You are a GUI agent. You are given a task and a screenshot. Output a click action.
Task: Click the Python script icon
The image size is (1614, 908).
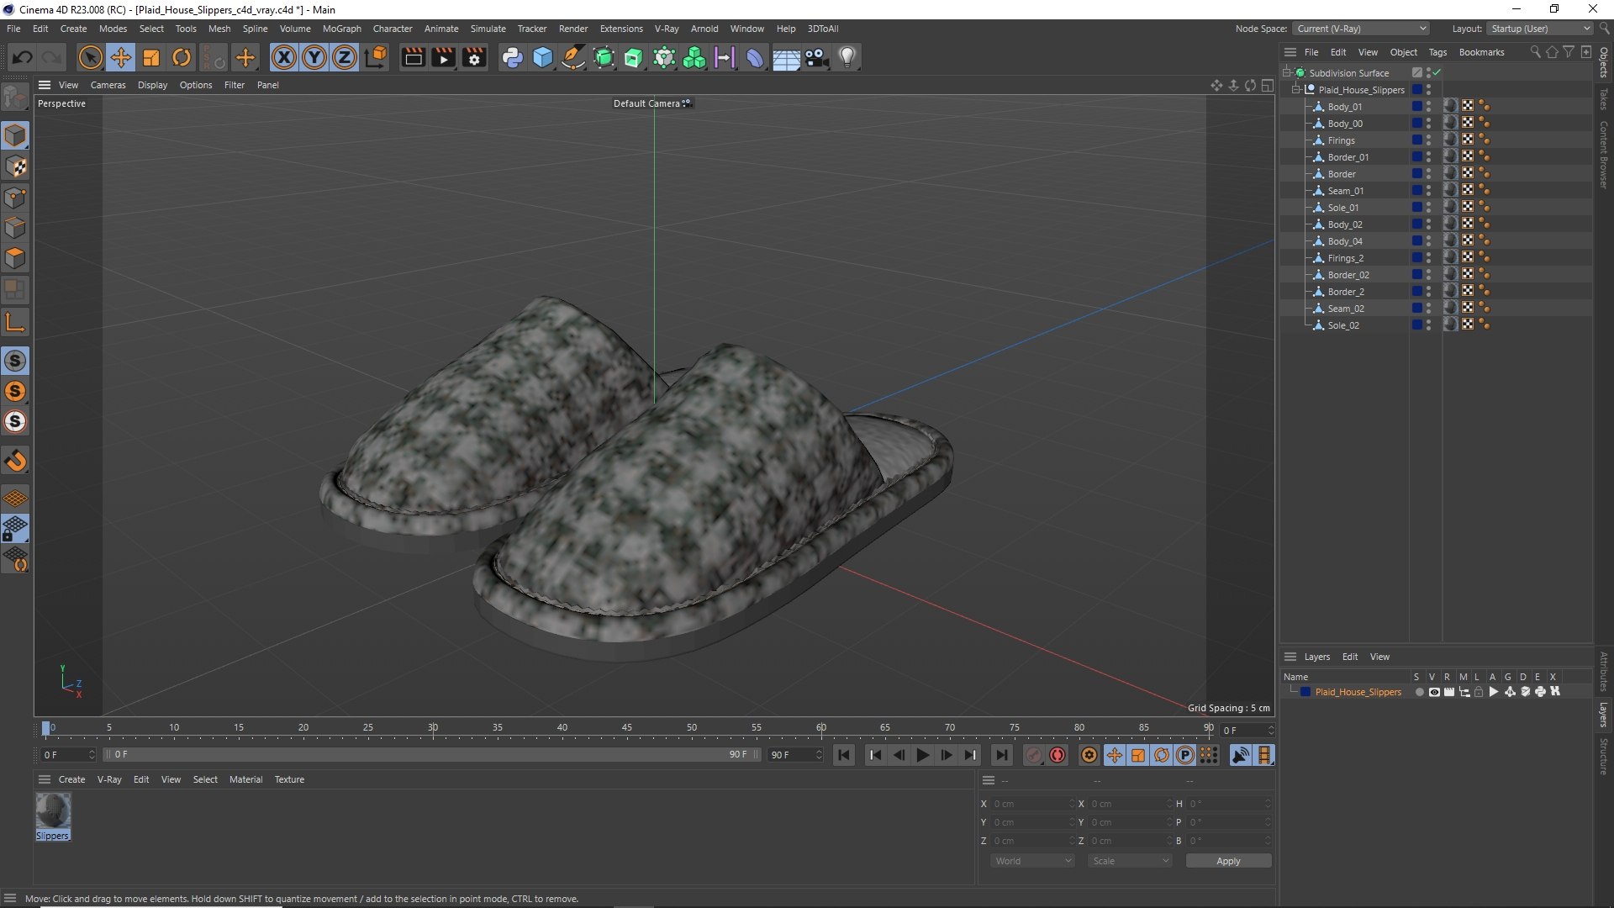pos(512,57)
